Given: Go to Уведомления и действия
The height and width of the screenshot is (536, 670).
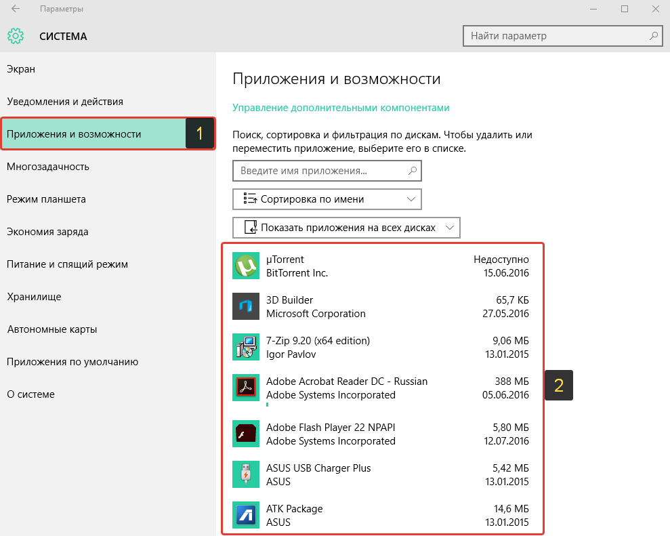Looking at the screenshot, I should pyautogui.click(x=108, y=101).
